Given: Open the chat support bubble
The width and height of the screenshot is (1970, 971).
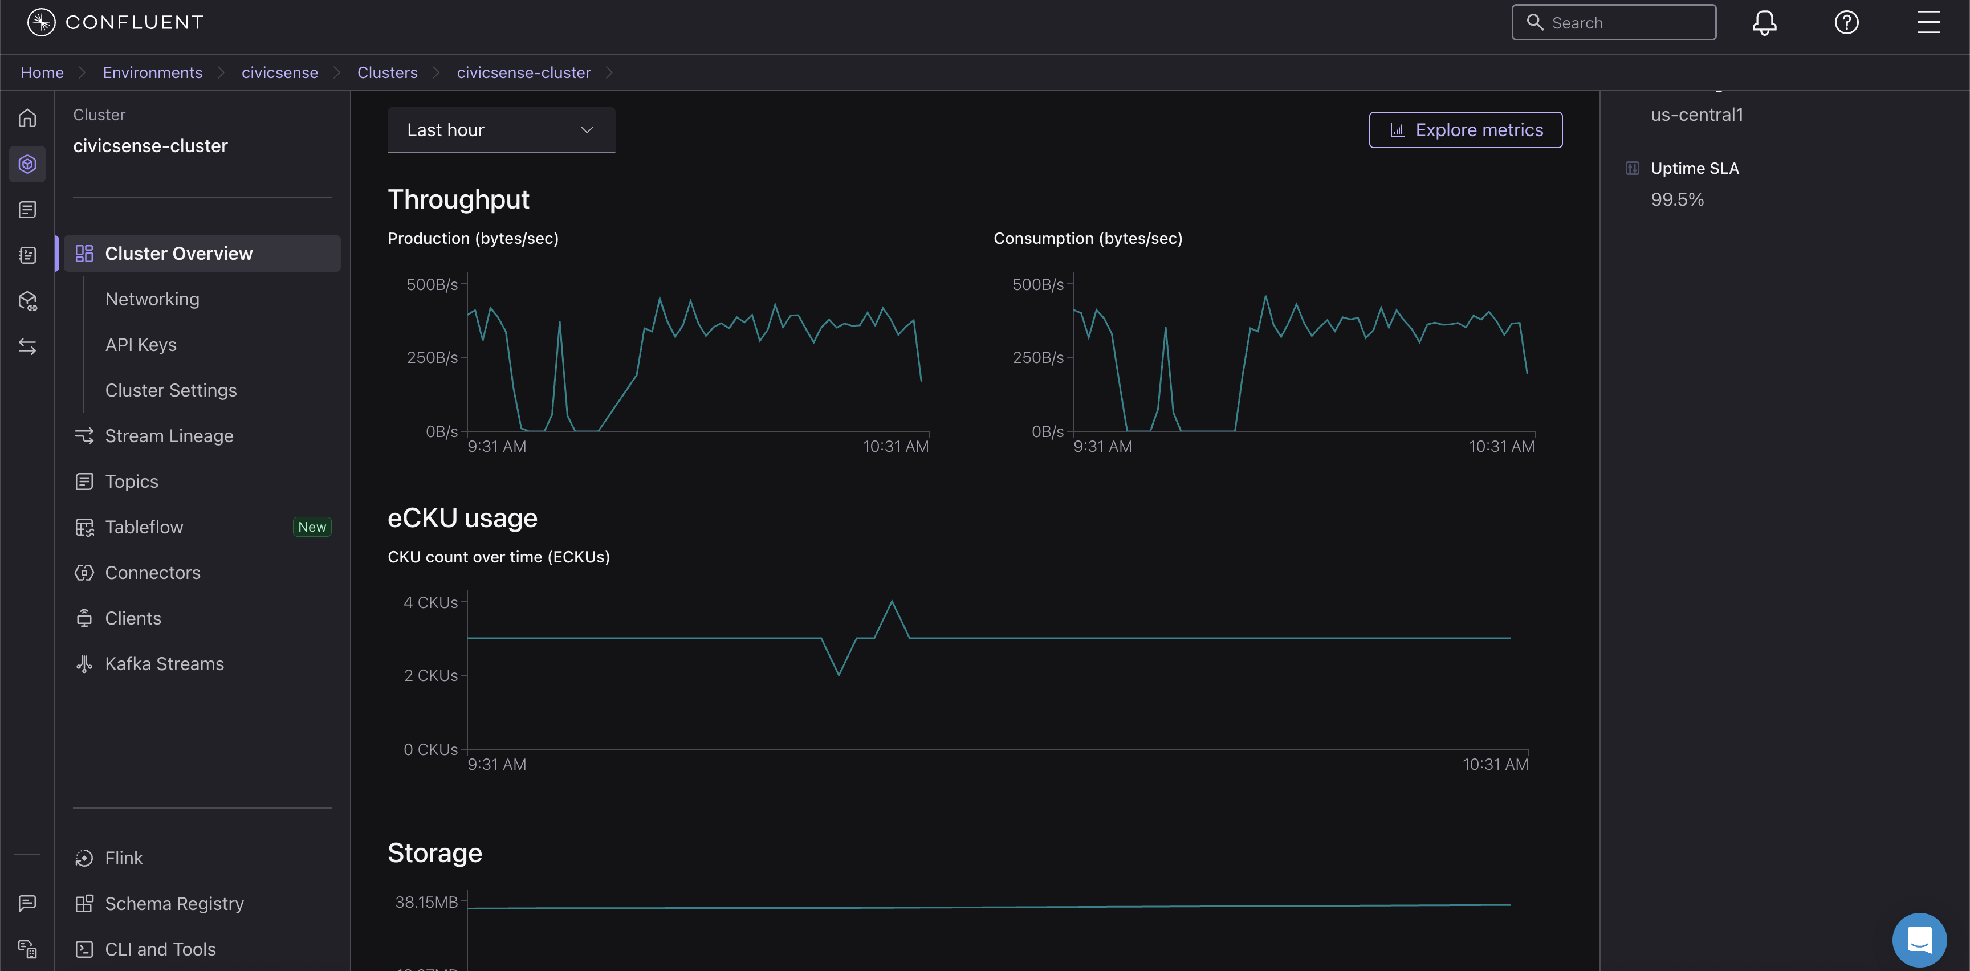Looking at the screenshot, I should (1919, 940).
